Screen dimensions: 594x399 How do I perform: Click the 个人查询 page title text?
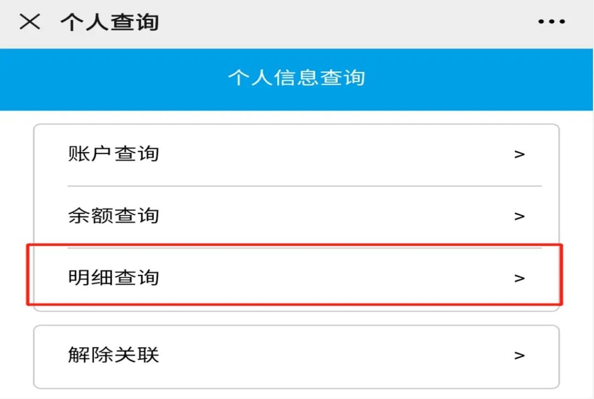point(109,23)
